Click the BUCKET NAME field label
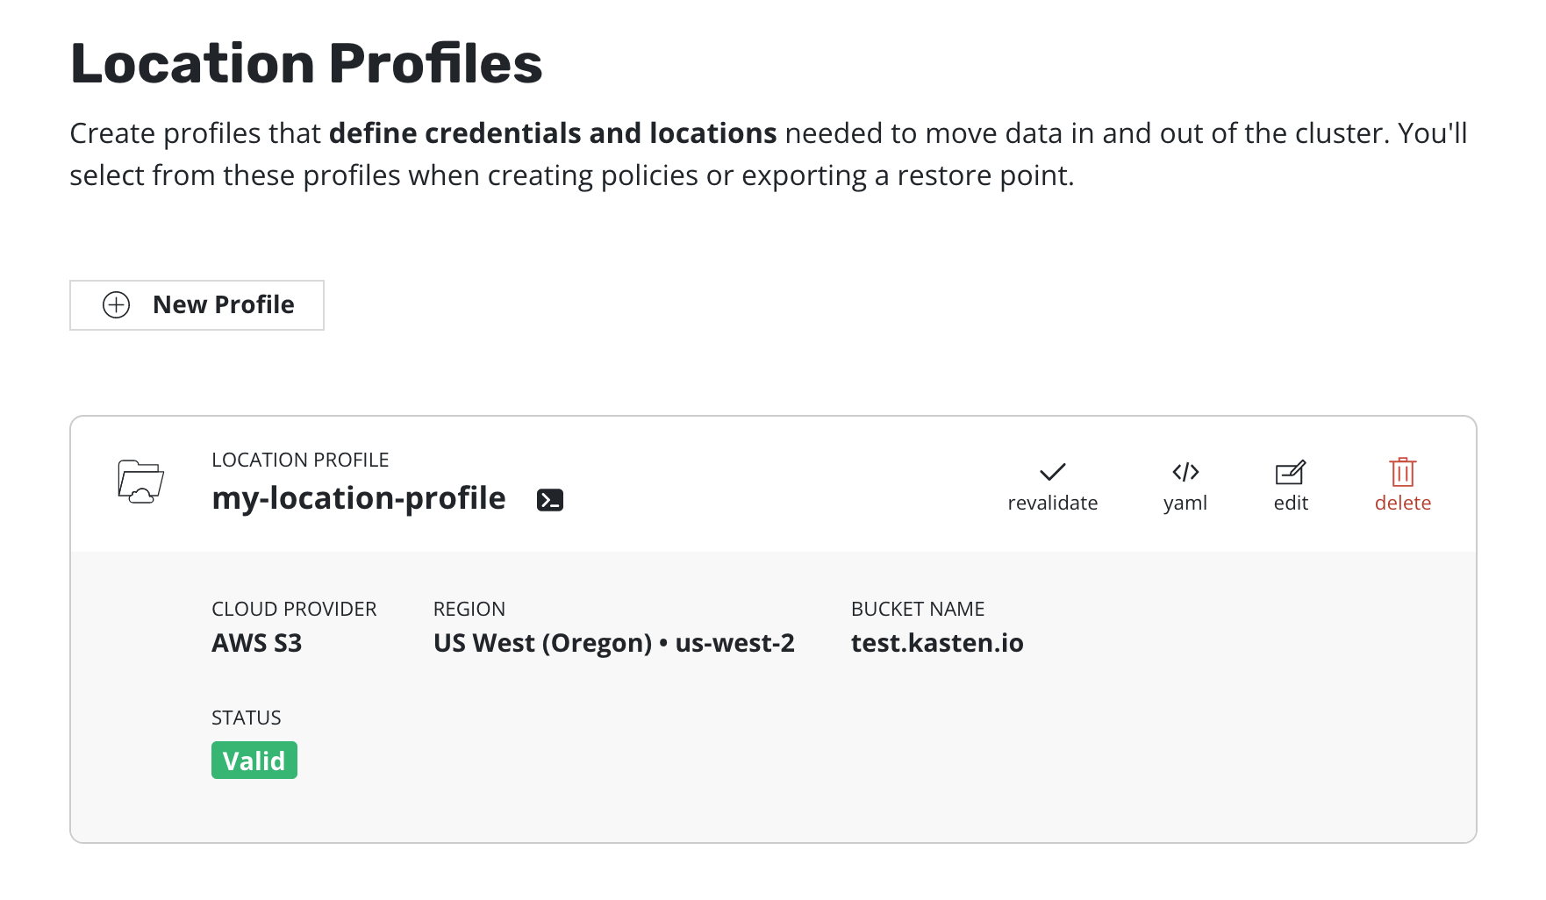Viewport: 1546px width, 900px height. click(x=917, y=610)
